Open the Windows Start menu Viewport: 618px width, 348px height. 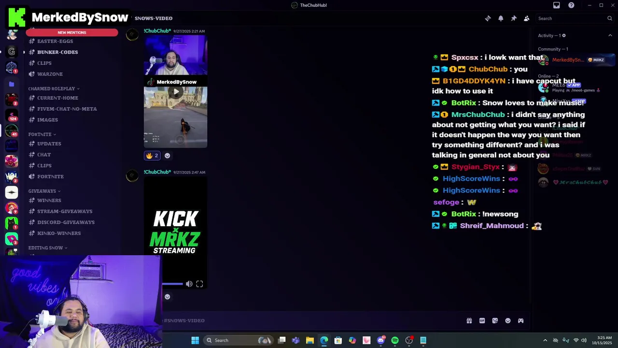195,340
